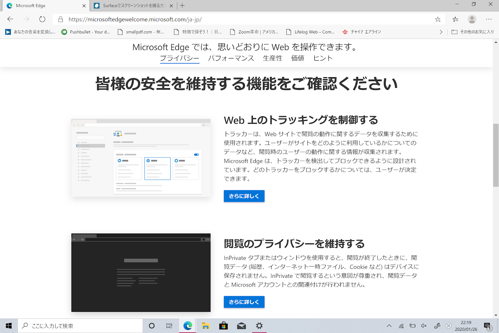Click the scrollbar down arrow

point(496,316)
